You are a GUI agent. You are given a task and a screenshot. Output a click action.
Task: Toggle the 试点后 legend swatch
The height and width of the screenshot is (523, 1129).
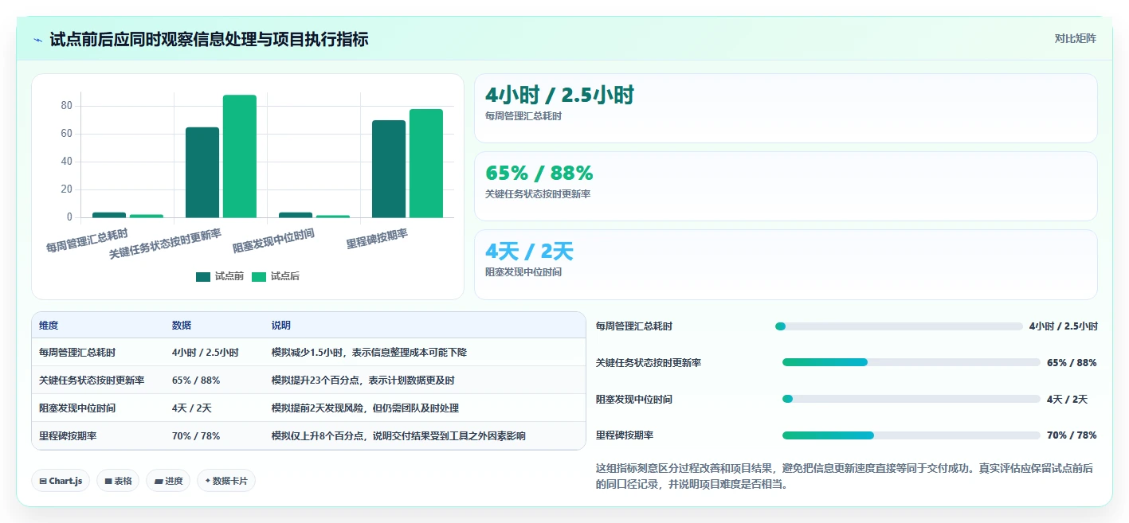(x=259, y=277)
